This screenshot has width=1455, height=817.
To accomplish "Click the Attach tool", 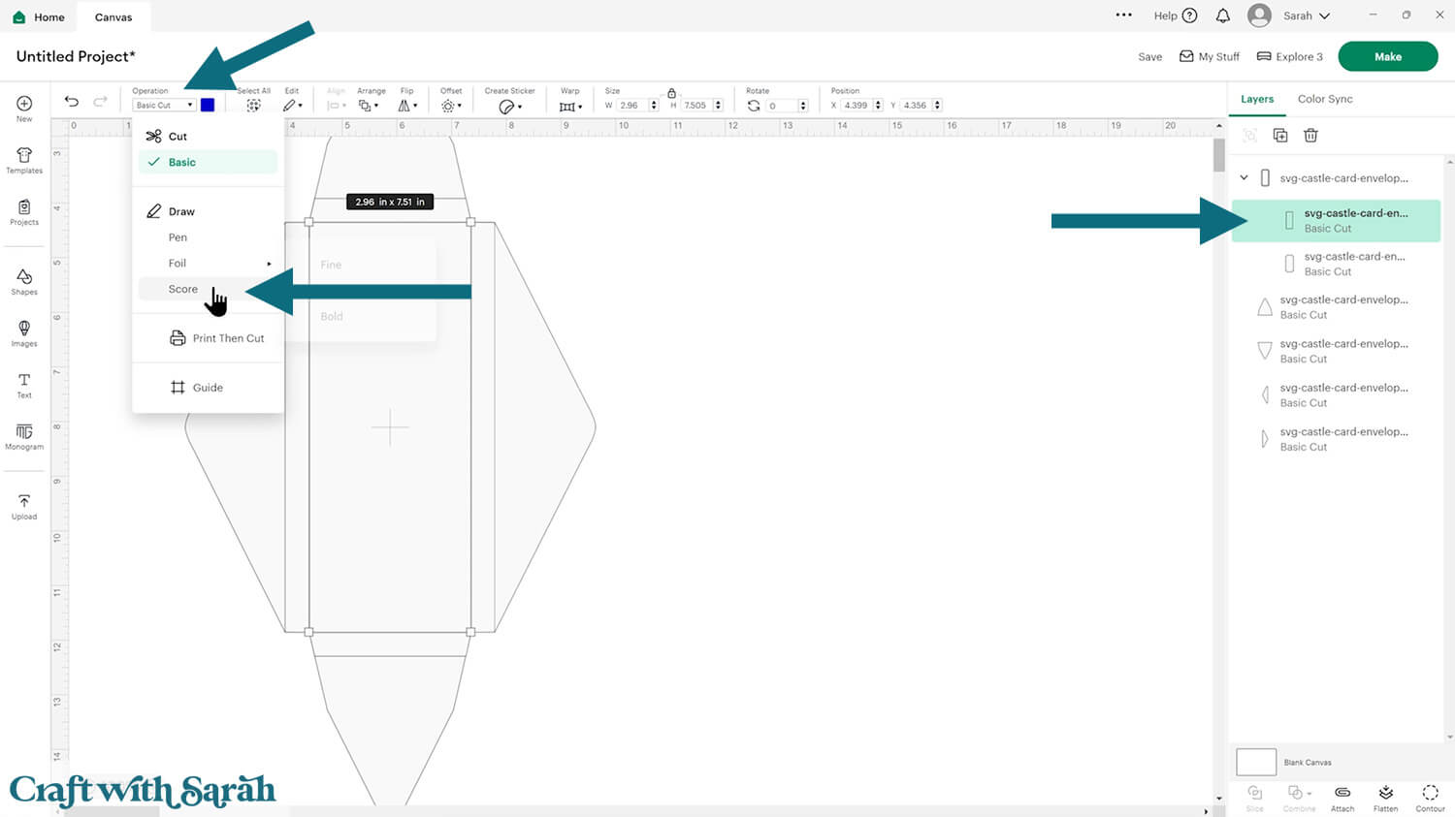I will 1342,798.
